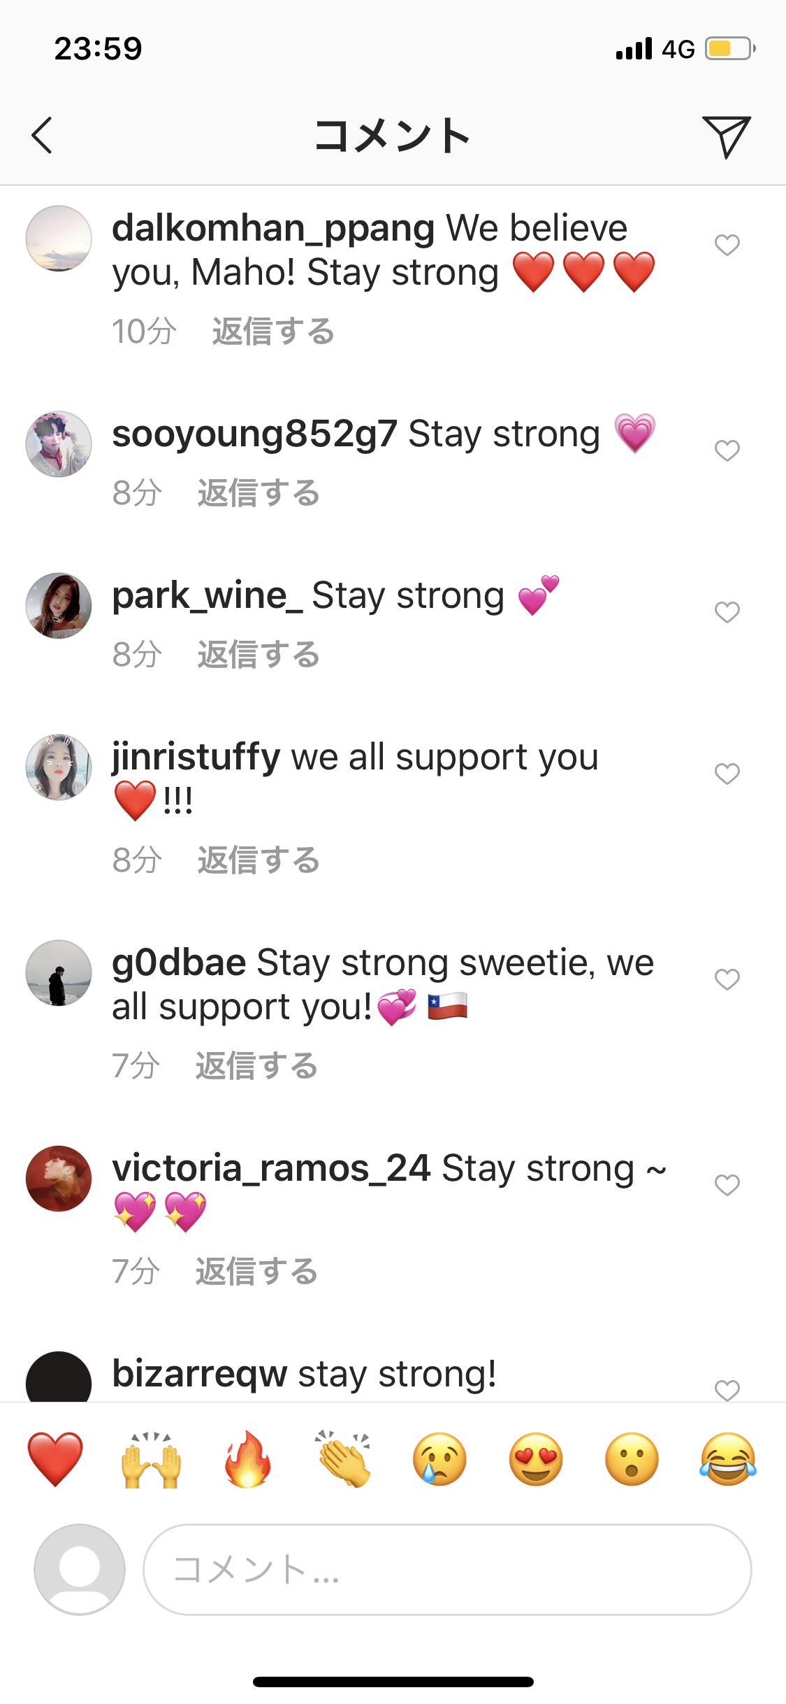
Task: Like victoria_ramos_24's comment with heart
Action: point(727,1185)
